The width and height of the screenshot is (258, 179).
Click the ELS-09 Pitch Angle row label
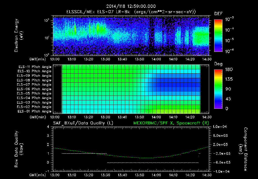[x=34, y=76]
